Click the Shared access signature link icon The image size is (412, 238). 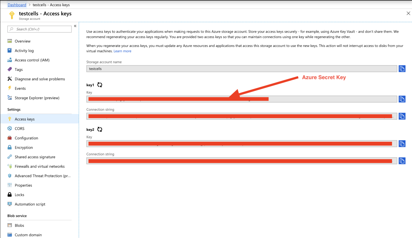click(x=10, y=157)
